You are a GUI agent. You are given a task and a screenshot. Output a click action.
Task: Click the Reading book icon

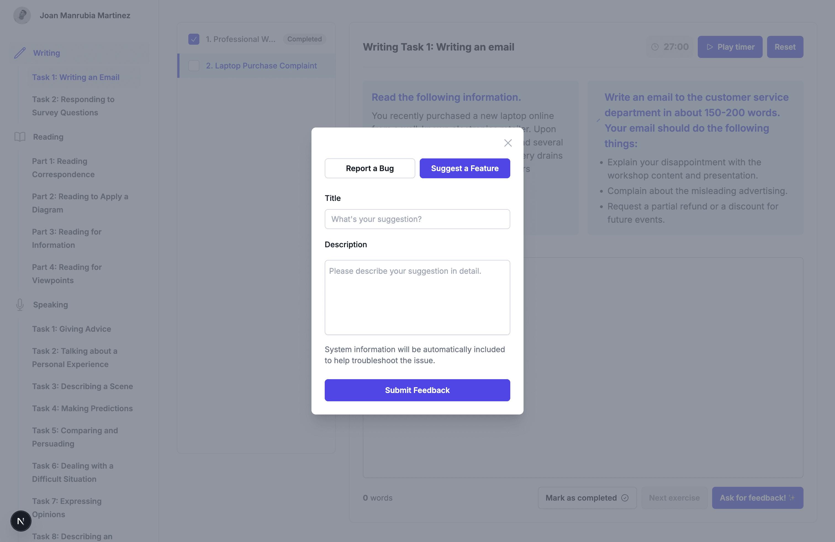tap(20, 137)
